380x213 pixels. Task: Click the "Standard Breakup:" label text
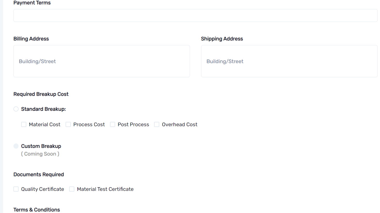43,109
